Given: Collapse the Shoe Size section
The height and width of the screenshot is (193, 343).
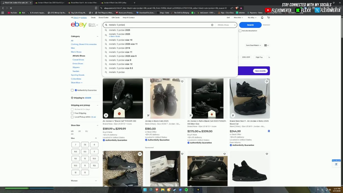Looking at the screenshot, I should point(97,125).
